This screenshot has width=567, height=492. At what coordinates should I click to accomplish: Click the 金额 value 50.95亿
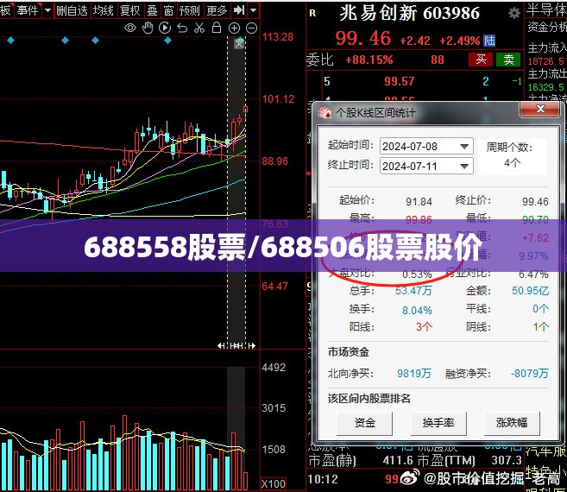(x=531, y=291)
